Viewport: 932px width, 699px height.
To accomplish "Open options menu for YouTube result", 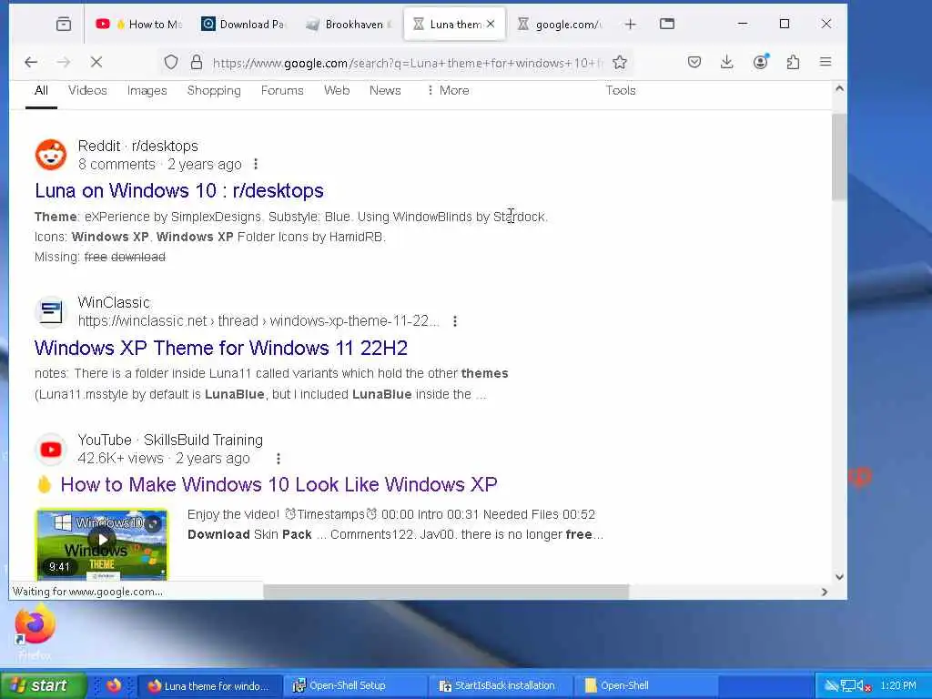I will (x=279, y=459).
